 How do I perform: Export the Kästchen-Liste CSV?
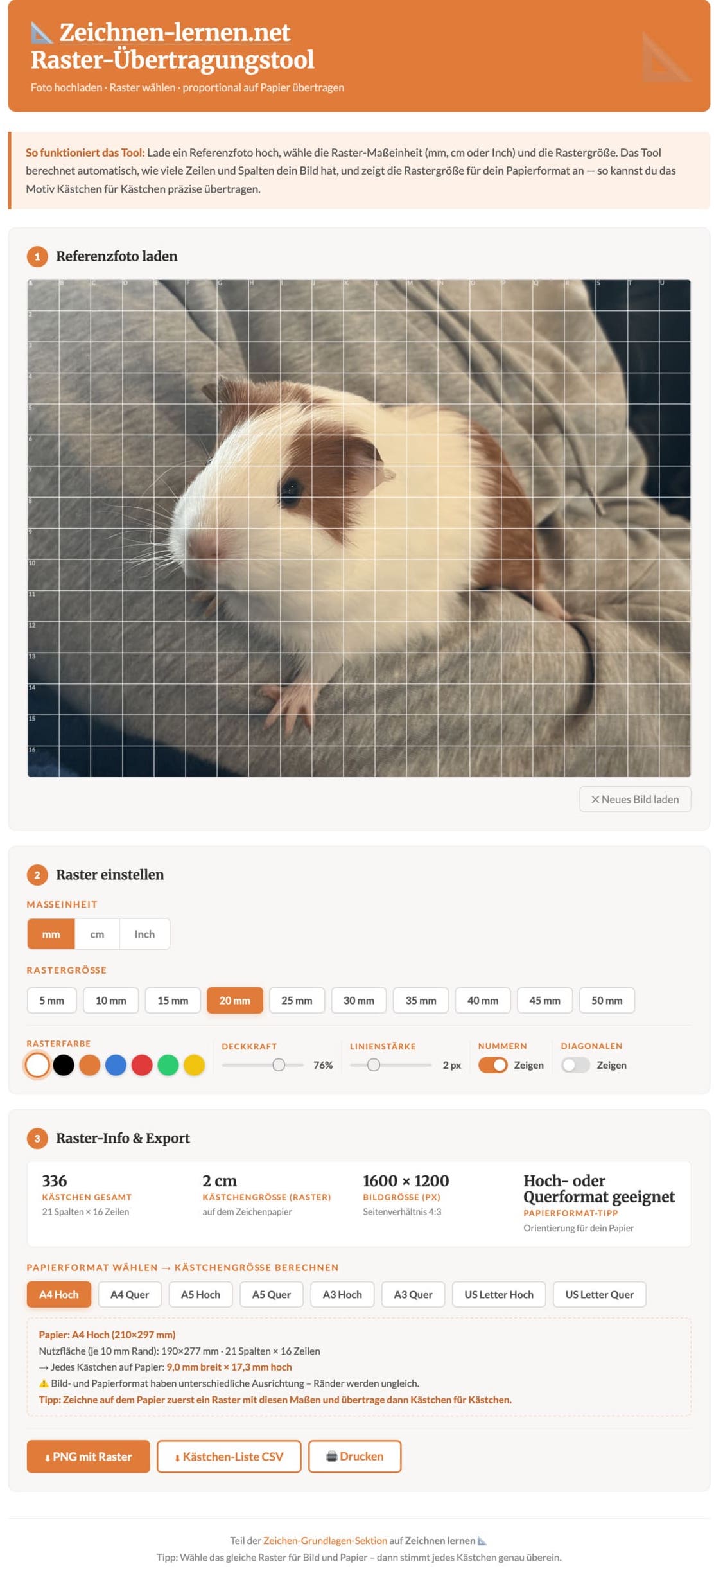[229, 1456]
